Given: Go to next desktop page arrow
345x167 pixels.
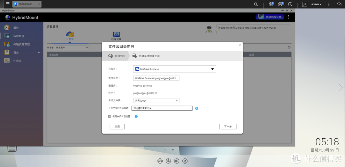Looking at the screenshot, I should tap(341, 88).
